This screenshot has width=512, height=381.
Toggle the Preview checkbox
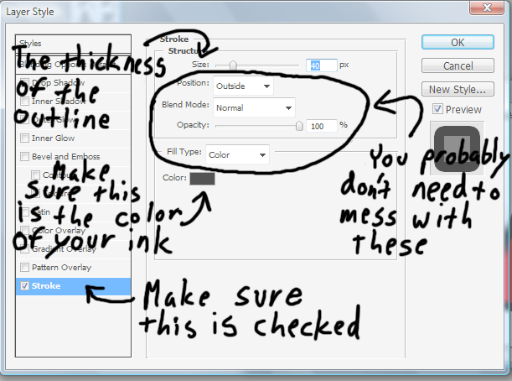click(x=438, y=109)
